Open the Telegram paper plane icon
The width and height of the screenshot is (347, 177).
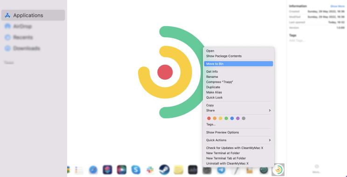[x=221, y=170]
